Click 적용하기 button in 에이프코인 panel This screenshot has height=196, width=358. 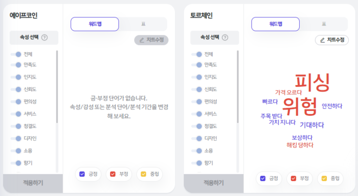33,183
